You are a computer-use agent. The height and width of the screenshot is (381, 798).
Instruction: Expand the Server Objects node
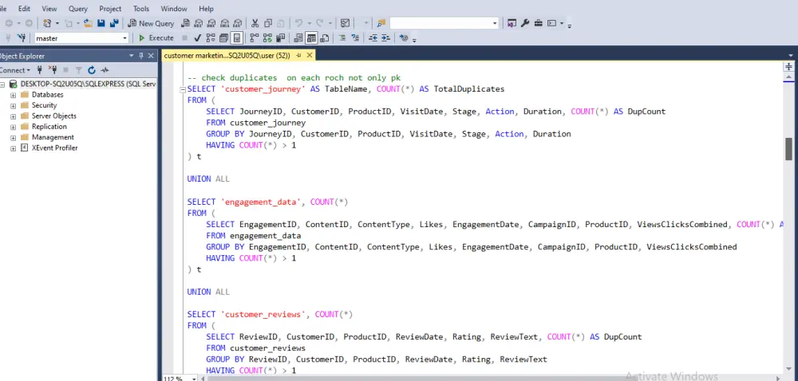click(14, 116)
